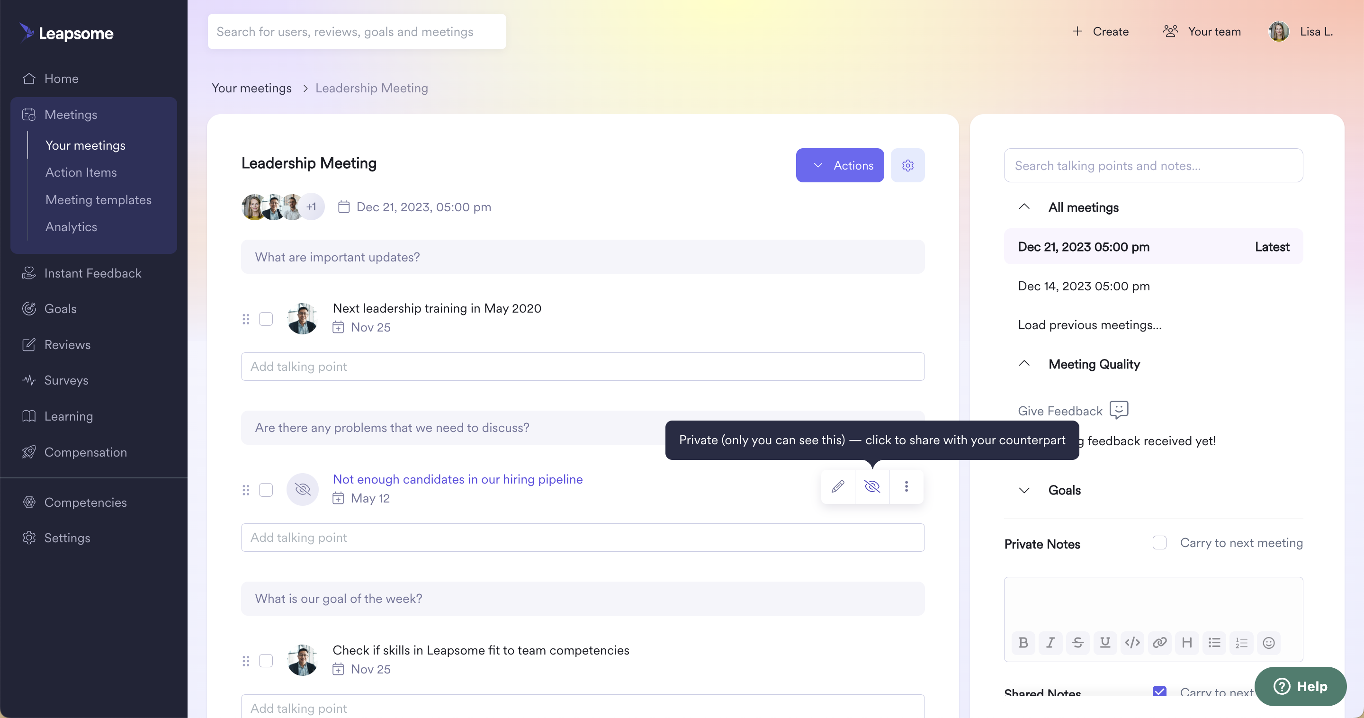Click the Give Feedback smiley chat icon
The image size is (1364, 718).
(1118, 410)
